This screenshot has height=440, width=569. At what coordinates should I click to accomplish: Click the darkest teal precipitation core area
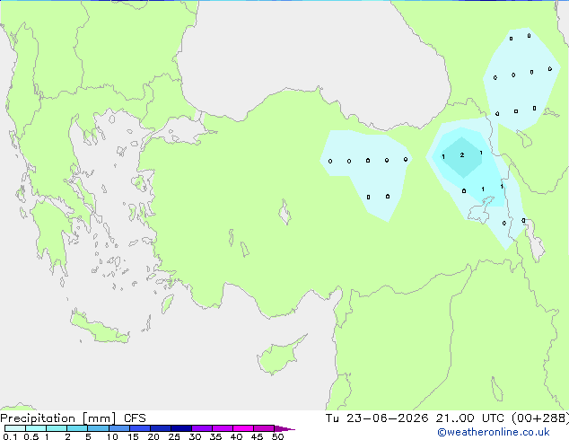pyautogui.click(x=462, y=157)
